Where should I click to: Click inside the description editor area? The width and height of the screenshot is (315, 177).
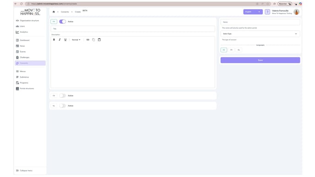click(x=133, y=65)
